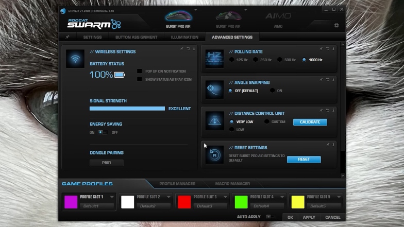The image size is (404, 227).
Task: Reset Polling Rate panel with undo icon
Action: (x=328, y=48)
